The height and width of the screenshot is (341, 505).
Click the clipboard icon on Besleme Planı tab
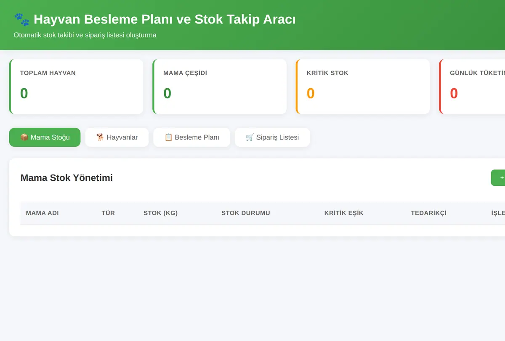(168, 137)
